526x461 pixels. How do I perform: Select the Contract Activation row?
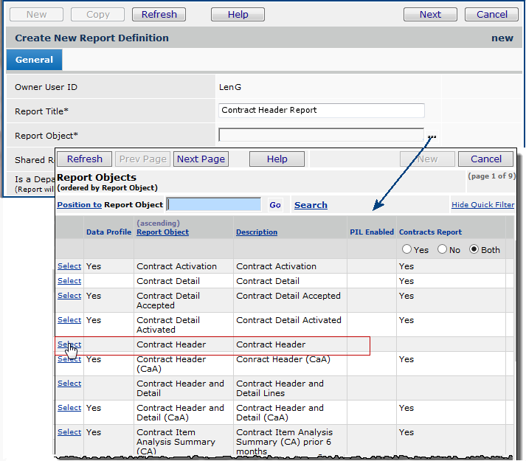[x=69, y=266]
